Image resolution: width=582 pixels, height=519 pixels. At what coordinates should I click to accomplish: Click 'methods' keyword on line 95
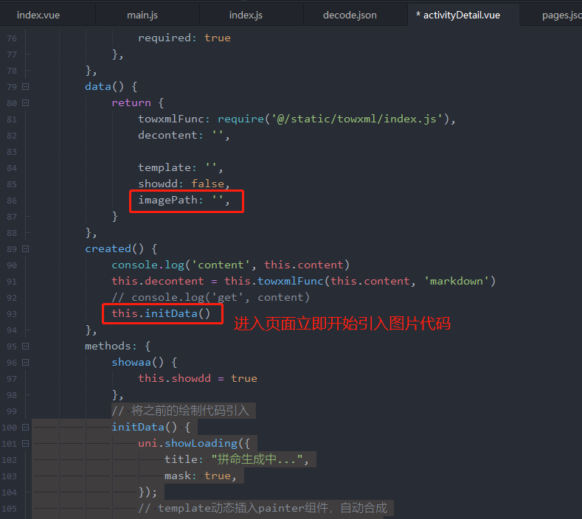pyautogui.click(x=108, y=346)
